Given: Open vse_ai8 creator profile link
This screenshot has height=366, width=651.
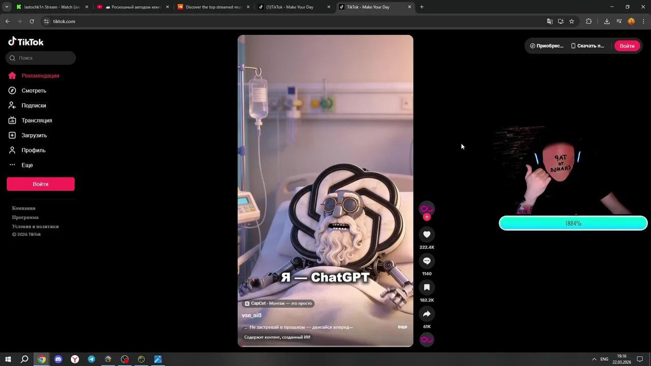Looking at the screenshot, I should [252, 315].
